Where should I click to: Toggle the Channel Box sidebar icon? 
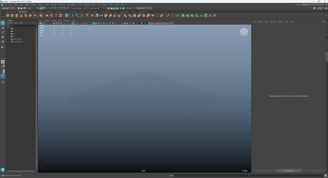(326, 8)
